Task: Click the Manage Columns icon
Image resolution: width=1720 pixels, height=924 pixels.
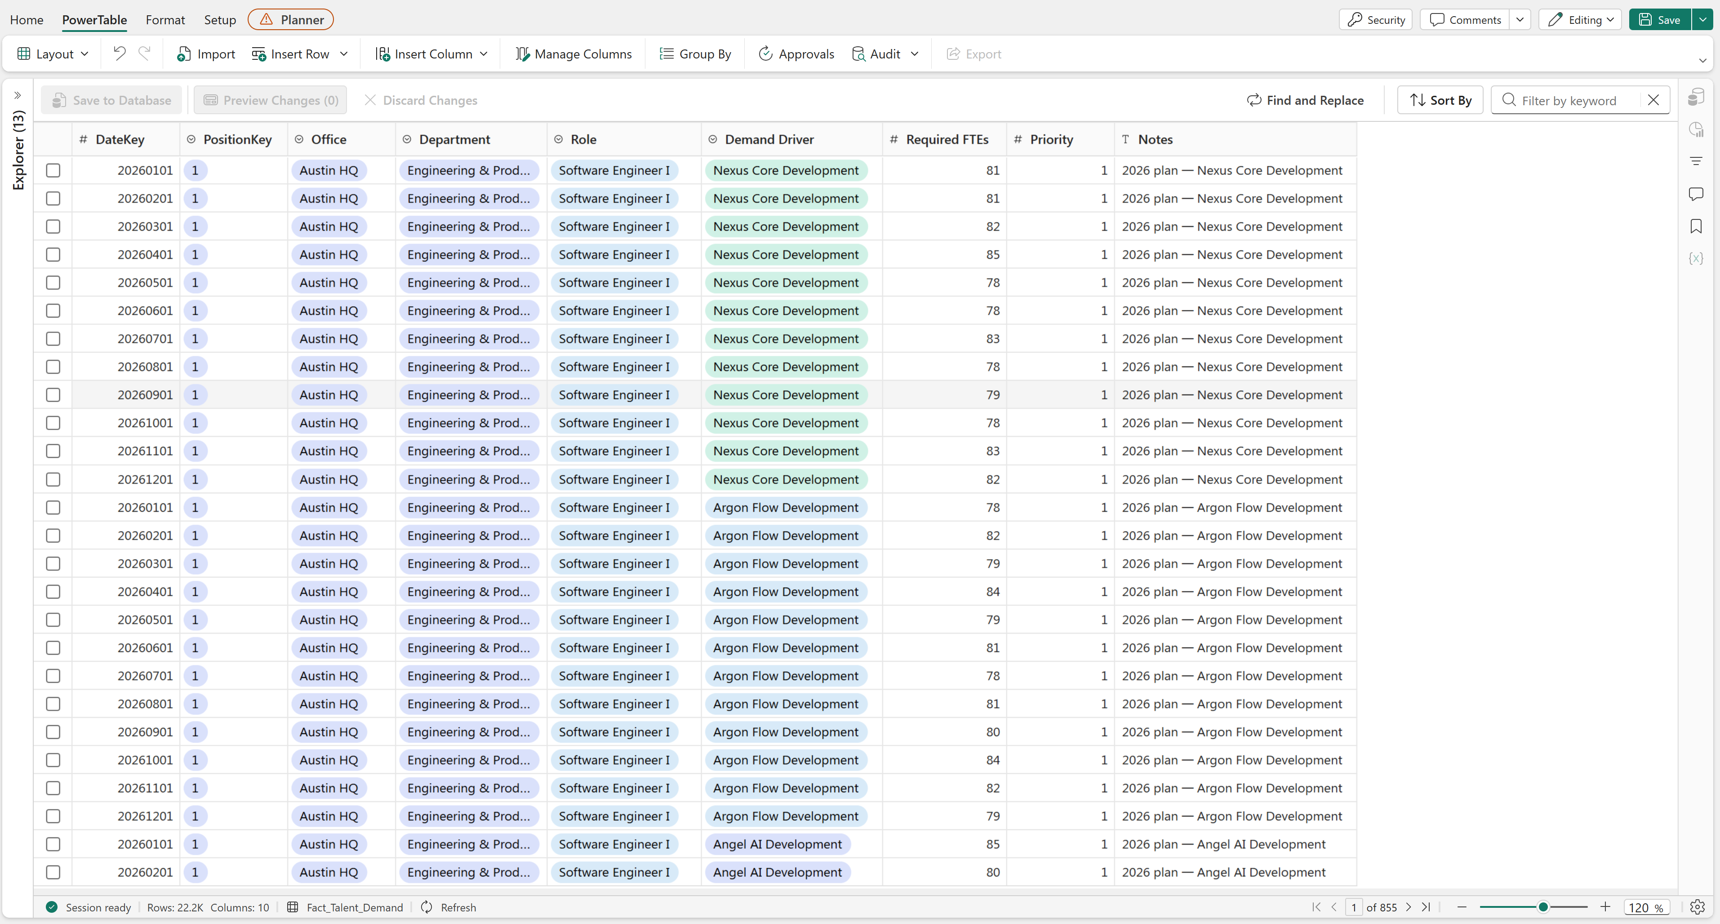Action: pyautogui.click(x=523, y=54)
